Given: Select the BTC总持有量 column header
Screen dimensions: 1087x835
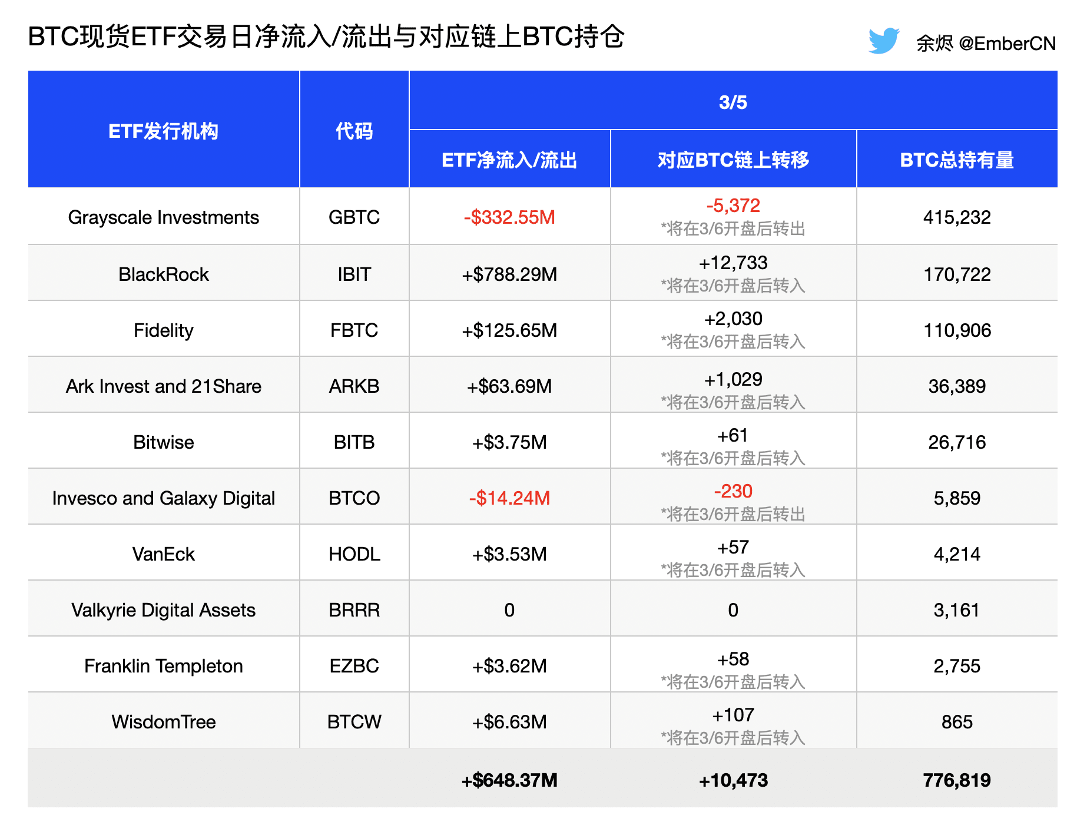Looking at the screenshot, I should pos(956,158).
